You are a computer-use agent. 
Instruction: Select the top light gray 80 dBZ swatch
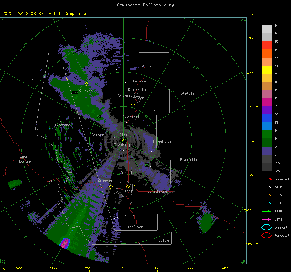click(x=266, y=29)
